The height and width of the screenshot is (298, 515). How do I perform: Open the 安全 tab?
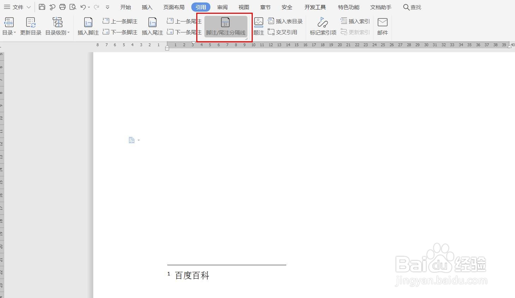coord(287,7)
